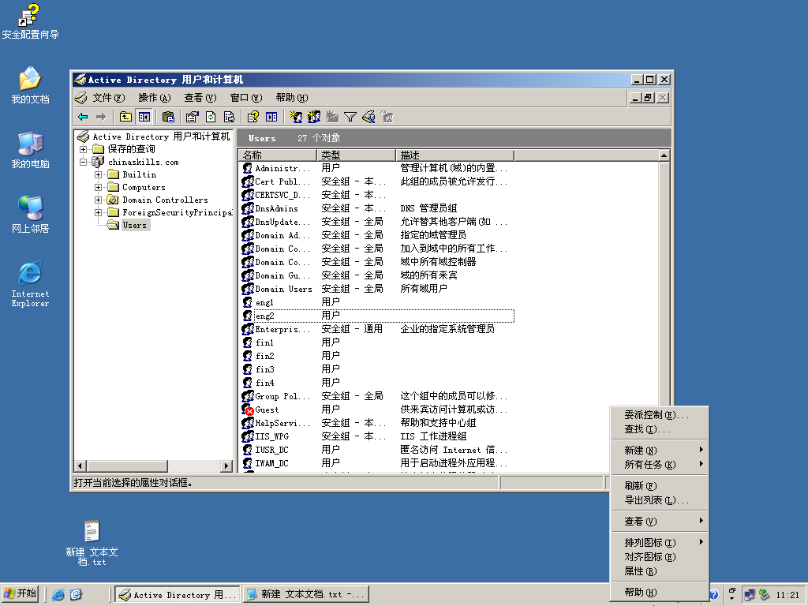Create a new user with the single-person icon

[296, 117]
